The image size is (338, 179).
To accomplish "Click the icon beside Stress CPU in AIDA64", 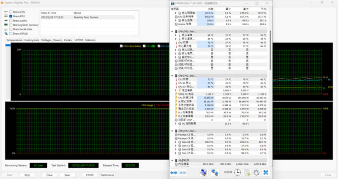I will coord(6,12).
